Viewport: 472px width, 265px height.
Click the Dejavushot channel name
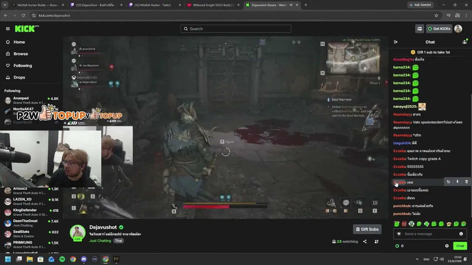103,227
